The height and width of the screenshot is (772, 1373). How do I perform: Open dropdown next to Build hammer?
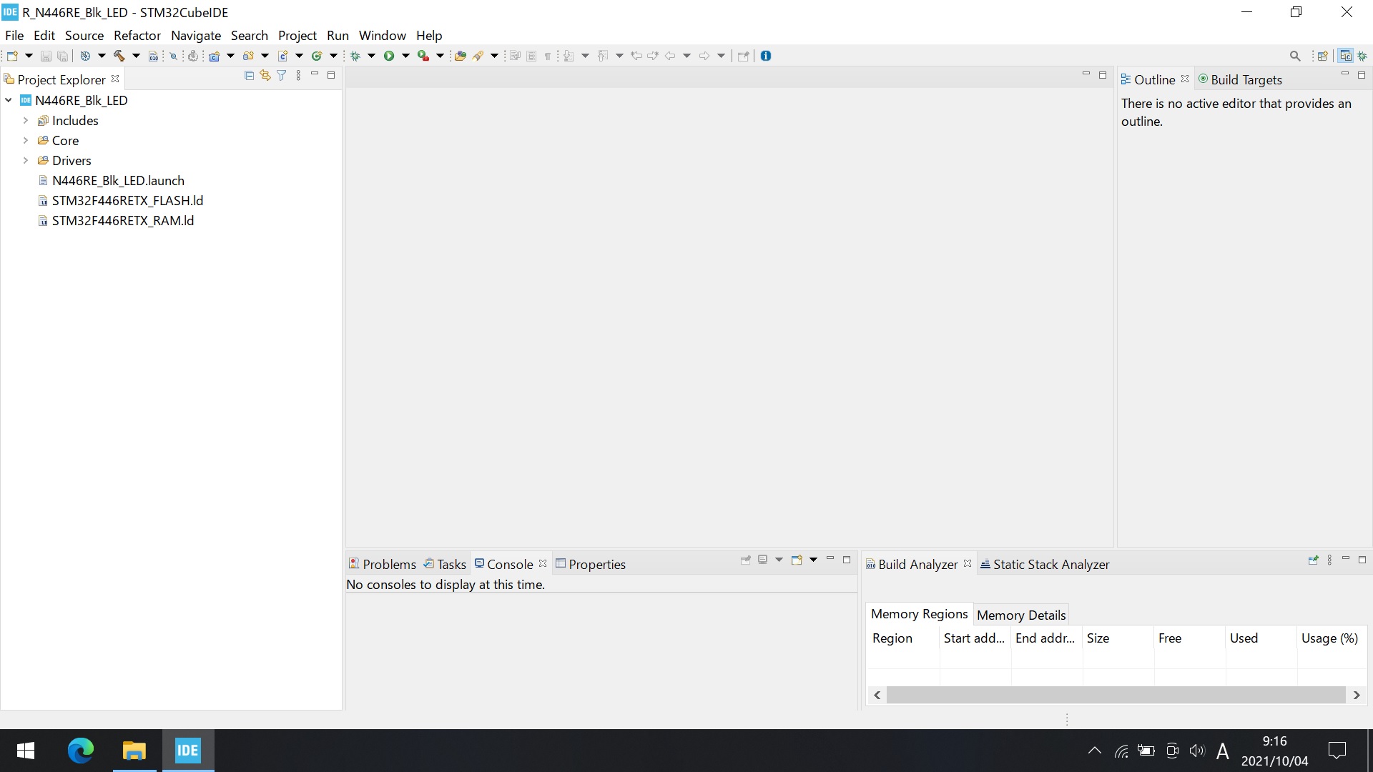click(x=136, y=56)
